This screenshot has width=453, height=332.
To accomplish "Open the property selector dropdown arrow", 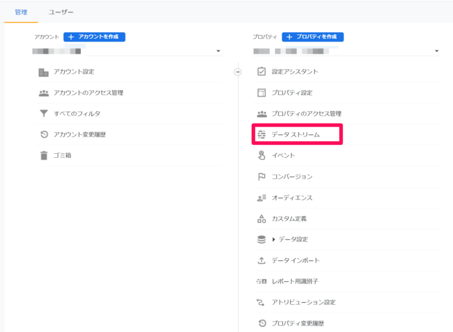I will [x=437, y=51].
